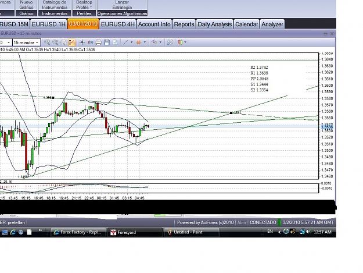Open the Daily Analysis tab
The width and height of the screenshot is (363, 273).
pyautogui.click(x=214, y=24)
